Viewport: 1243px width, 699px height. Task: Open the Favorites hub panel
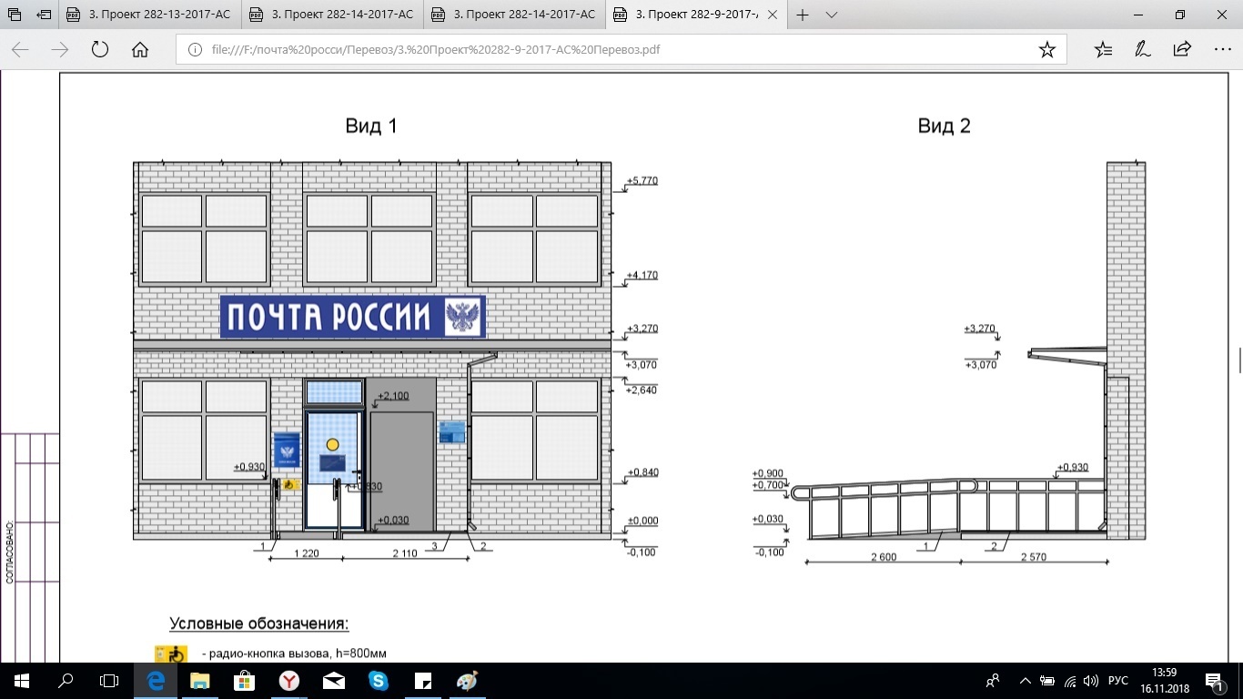1103,50
